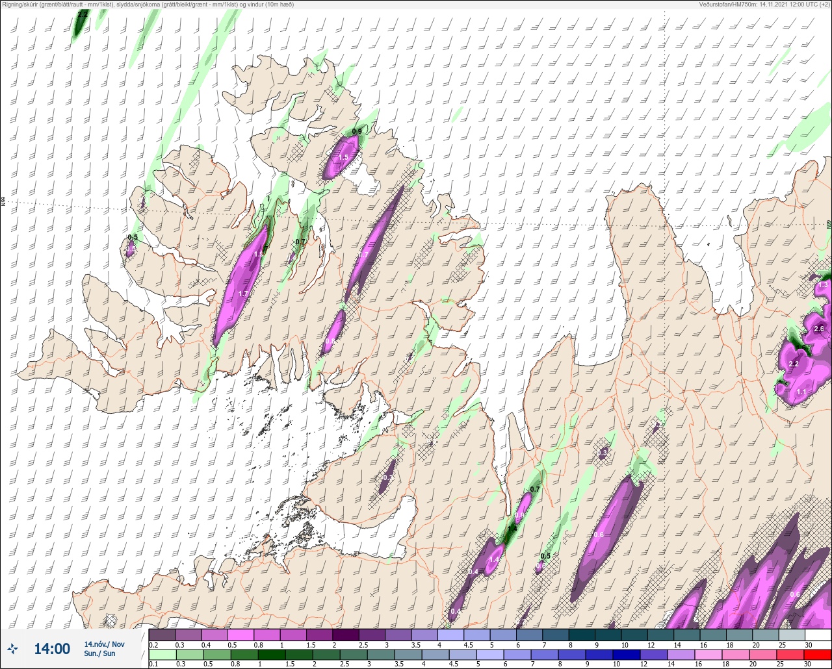Click the 2.6 precipitation value on map
The image size is (832, 669).
point(819,329)
